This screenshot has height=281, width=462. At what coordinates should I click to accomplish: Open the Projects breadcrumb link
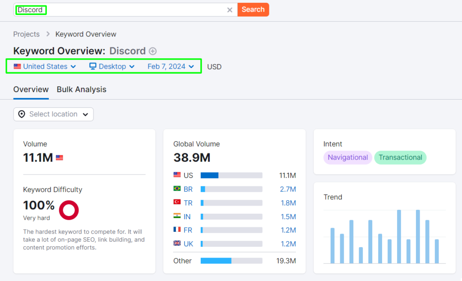click(26, 34)
